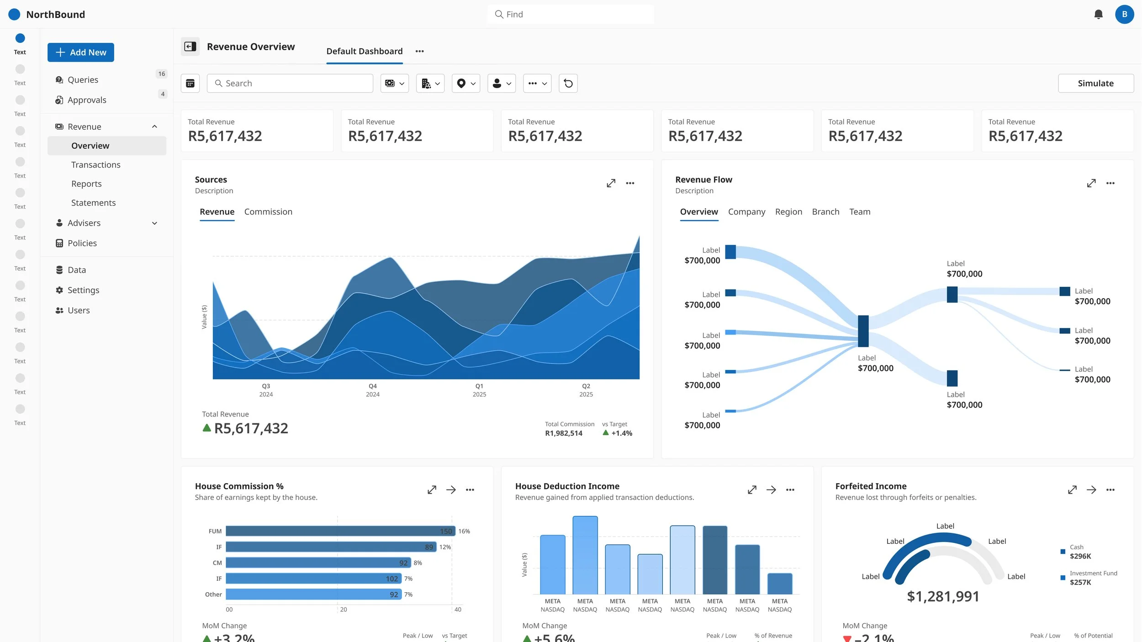Click the Add New button
The height and width of the screenshot is (642, 1142).
(x=81, y=53)
